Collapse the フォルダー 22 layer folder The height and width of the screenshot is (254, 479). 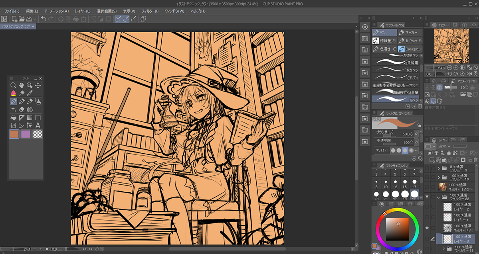[439, 197]
